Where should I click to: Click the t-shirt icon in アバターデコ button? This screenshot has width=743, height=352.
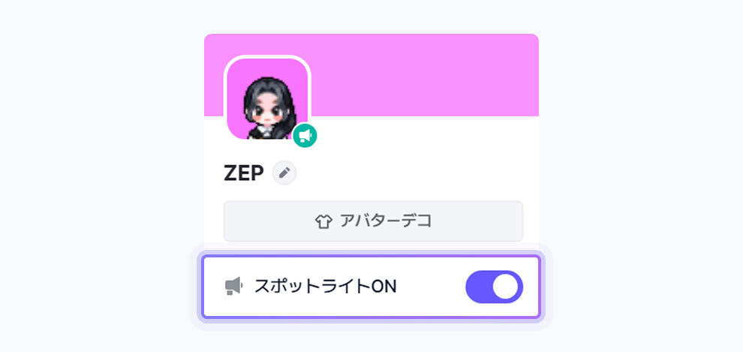323,221
